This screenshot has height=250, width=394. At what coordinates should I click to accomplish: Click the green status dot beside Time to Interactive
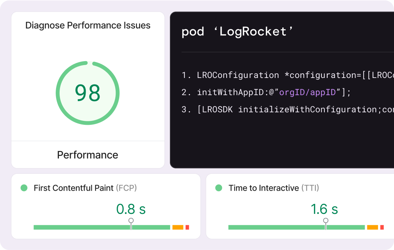pyautogui.click(x=219, y=188)
